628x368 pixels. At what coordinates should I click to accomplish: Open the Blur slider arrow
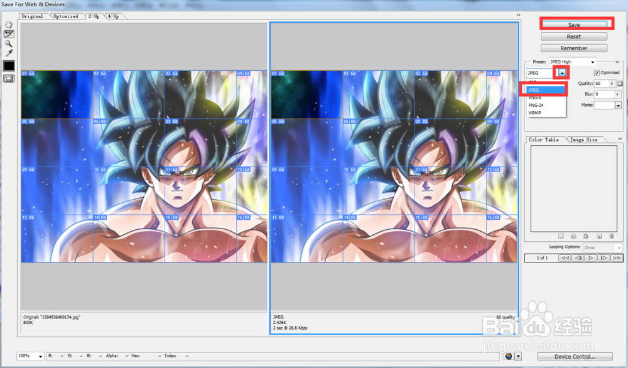[x=617, y=94]
